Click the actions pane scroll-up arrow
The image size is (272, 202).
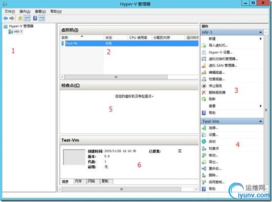(266, 32)
